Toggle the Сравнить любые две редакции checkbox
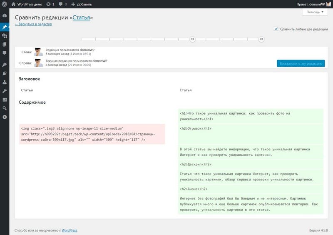The width and height of the screenshot is (333, 235). click(276, 29)
